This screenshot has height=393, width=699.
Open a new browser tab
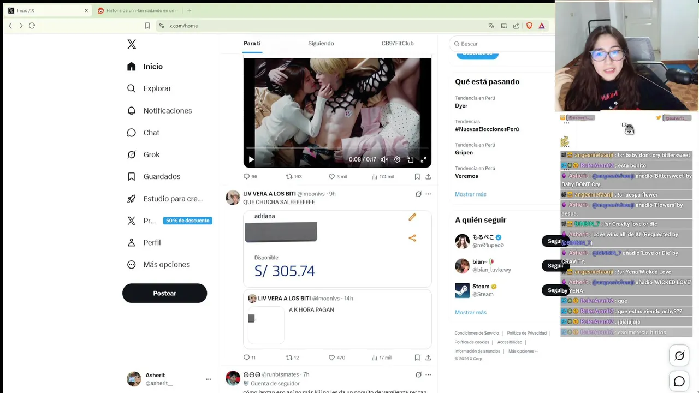(189, 10)
